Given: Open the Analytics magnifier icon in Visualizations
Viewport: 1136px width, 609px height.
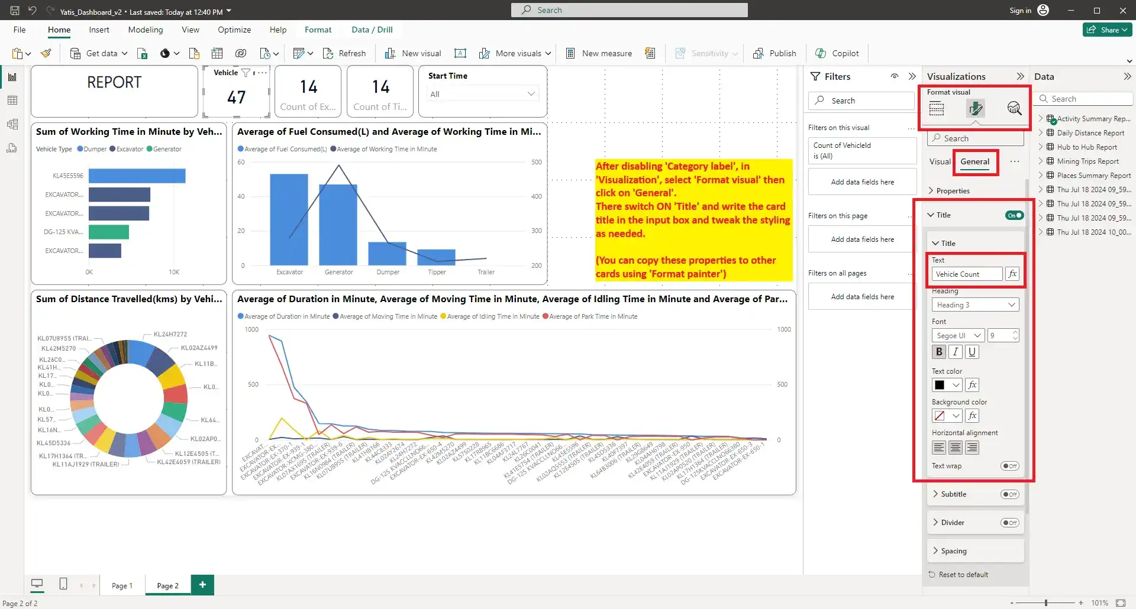Looking at the screenshot, I should (1014, 108).
